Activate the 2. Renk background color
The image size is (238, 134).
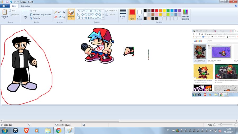pos(139,15)
